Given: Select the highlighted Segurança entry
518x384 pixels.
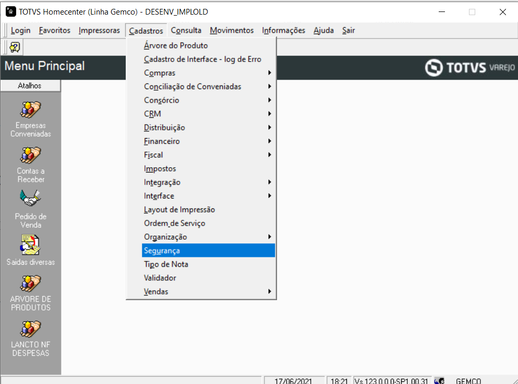Looking at the screenshot, I should [x=209, y=251].
